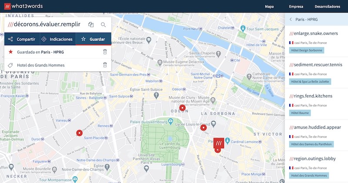The height and width of the screenshot is (183, 348).
Task: Click the Musée de Cluny museum icon
Action: (x=213, y=100)
